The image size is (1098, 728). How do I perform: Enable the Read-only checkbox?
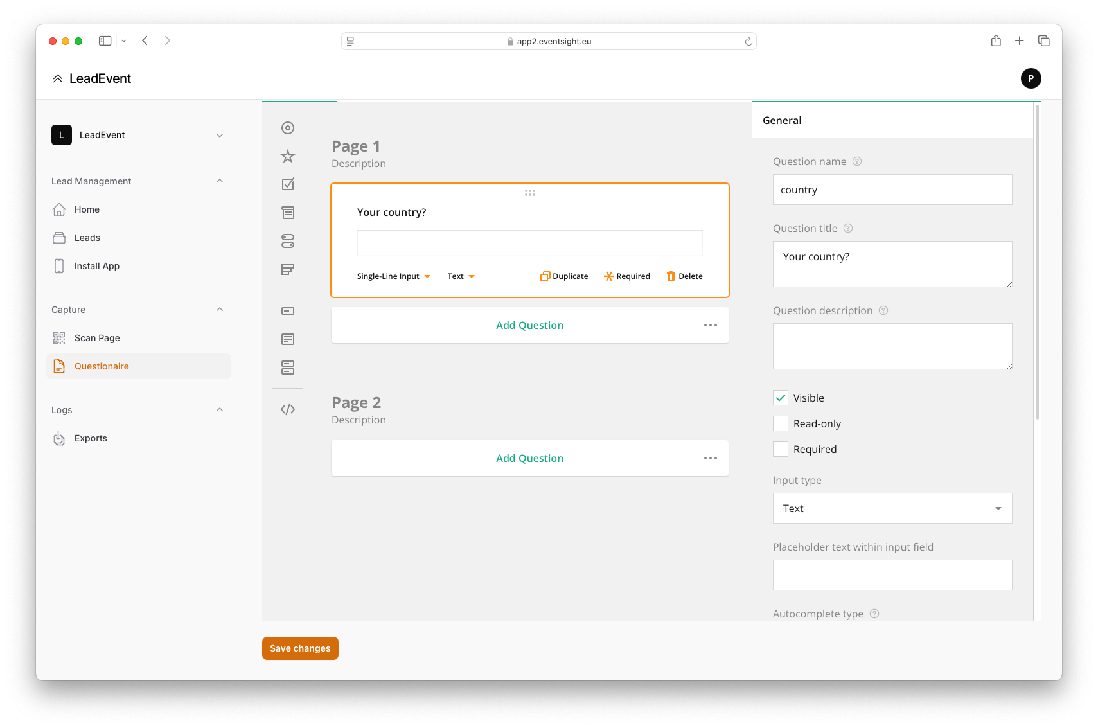[x=781, y=423]
